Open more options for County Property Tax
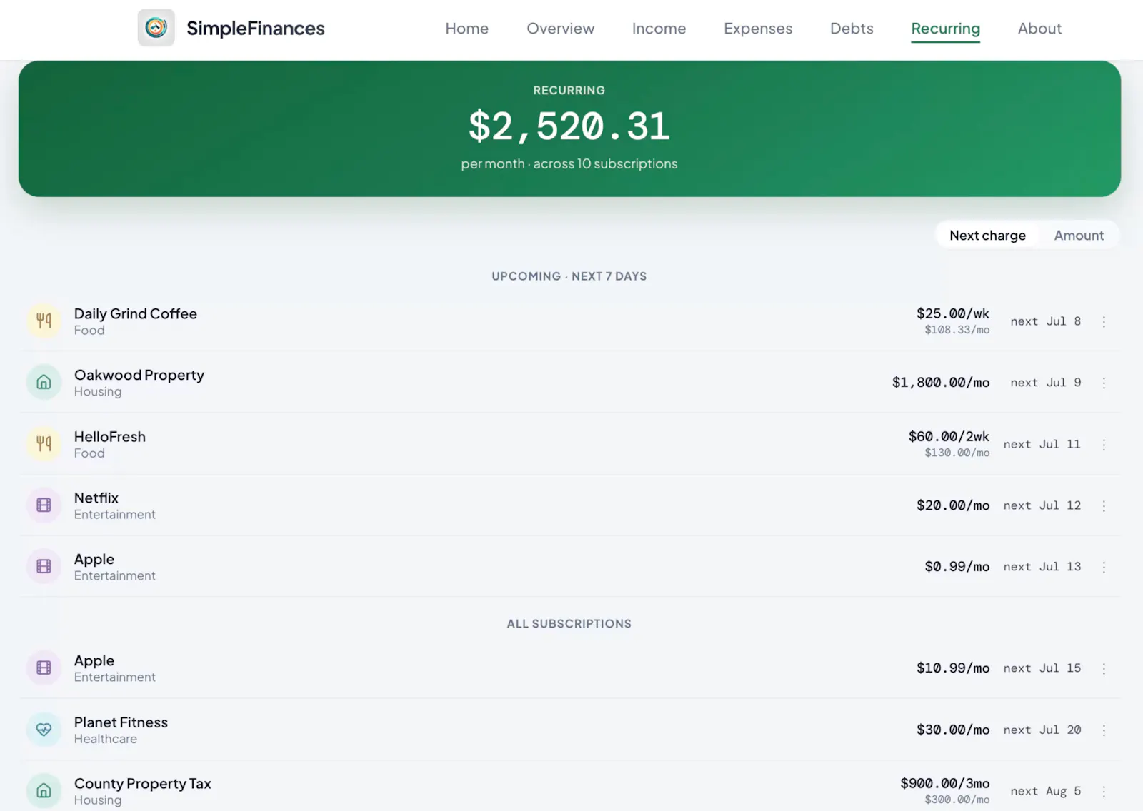Screen dimensions: 1143x811 [1104, 791]
